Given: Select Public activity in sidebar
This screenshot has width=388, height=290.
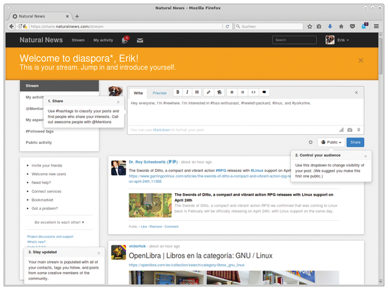Looking at the screenshot, I should tap(39, 142).
